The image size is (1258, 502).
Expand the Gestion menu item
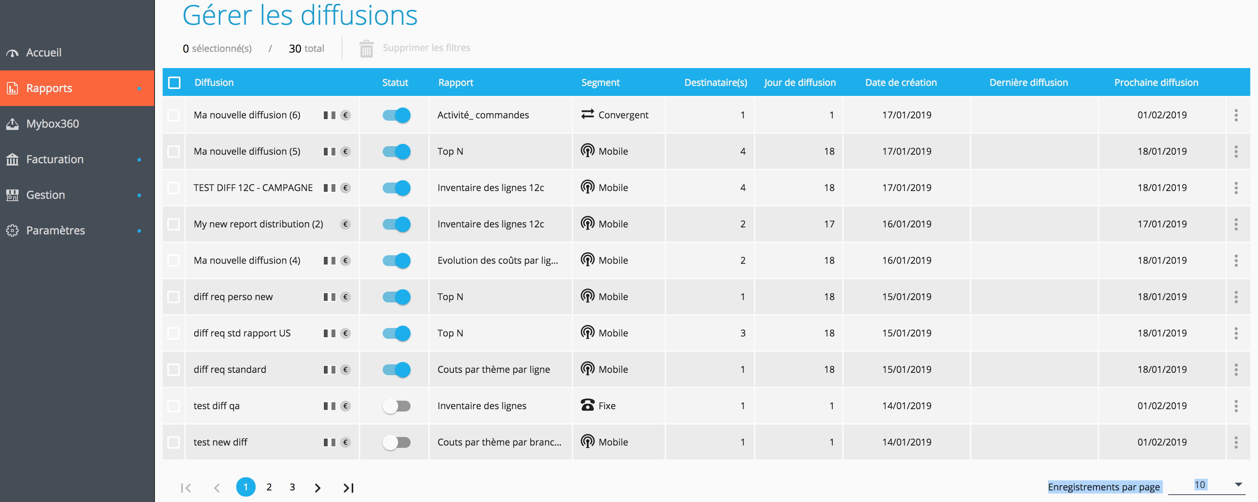pos(77,195)
